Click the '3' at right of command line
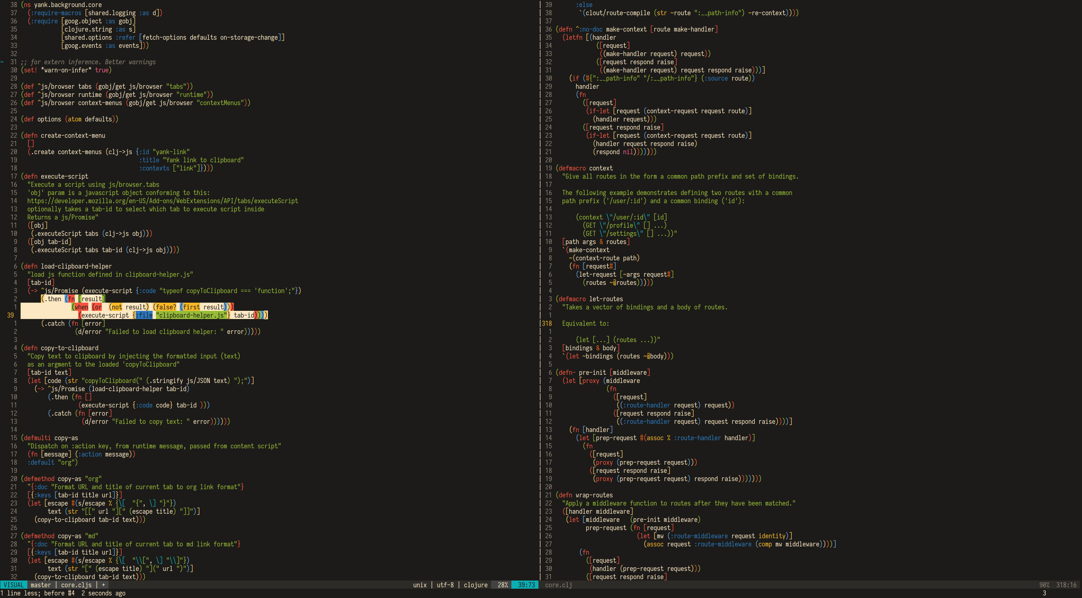 point(1044,593)
